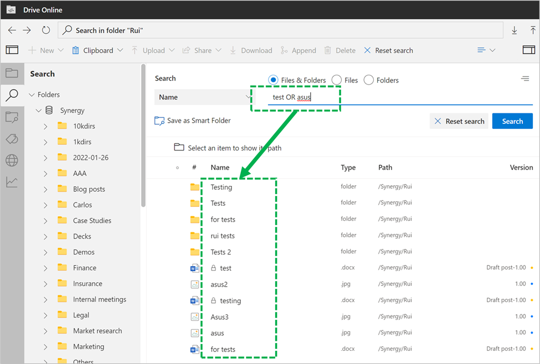Sort by the Path column header
The height and width of the screenshot is (364, 540).
[385, 168]
